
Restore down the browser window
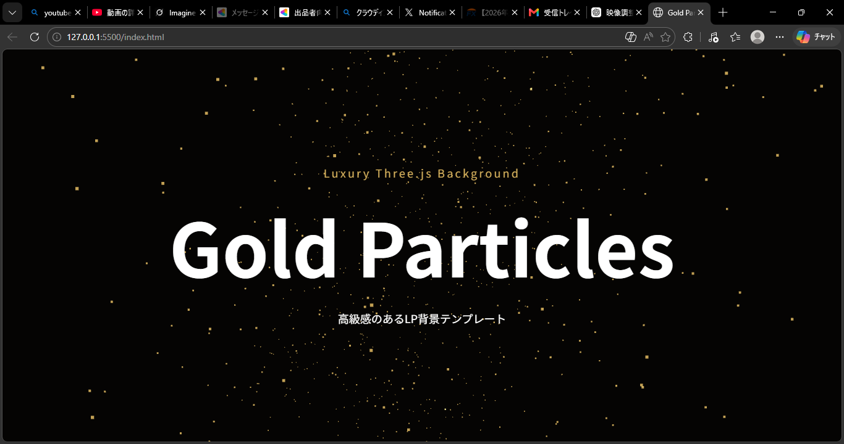pos(801,12)
